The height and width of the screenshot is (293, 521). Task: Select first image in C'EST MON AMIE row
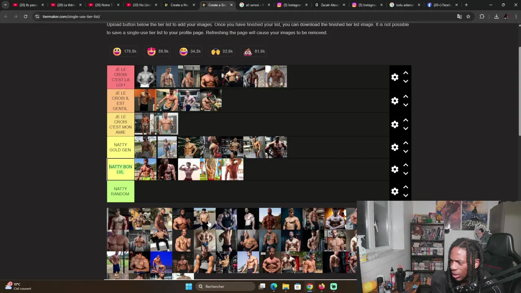click(145, 124)
